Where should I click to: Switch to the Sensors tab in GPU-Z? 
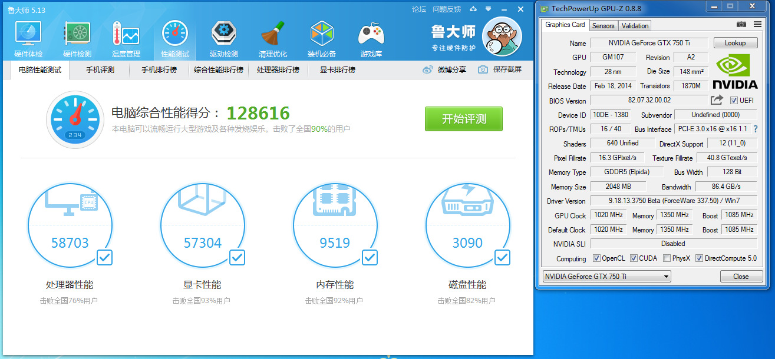click(603, 25)
